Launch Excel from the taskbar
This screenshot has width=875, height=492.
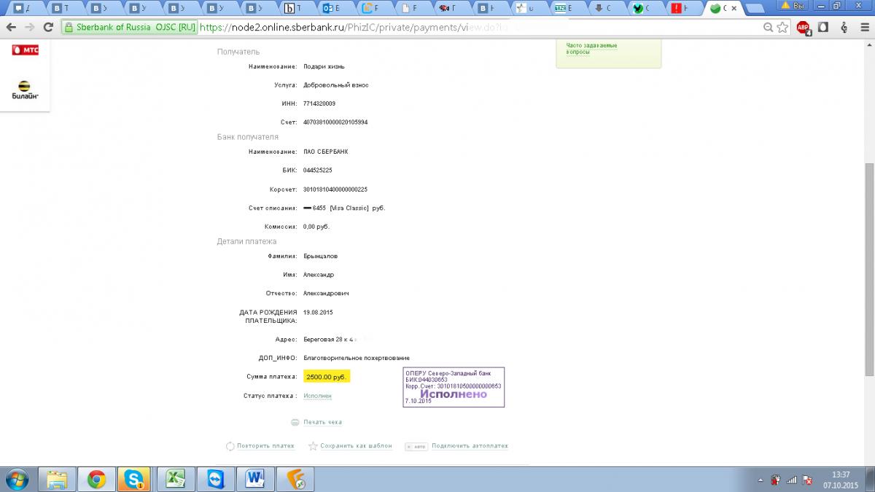(176, 479)
